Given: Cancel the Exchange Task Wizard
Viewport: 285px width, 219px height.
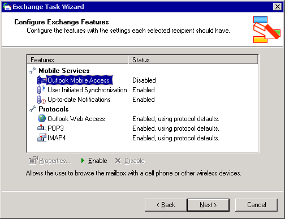Looking at the screenshot, I should 256,205.
